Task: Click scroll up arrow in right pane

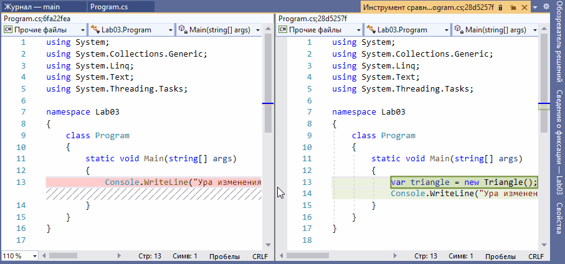Action: coord(544,30)
